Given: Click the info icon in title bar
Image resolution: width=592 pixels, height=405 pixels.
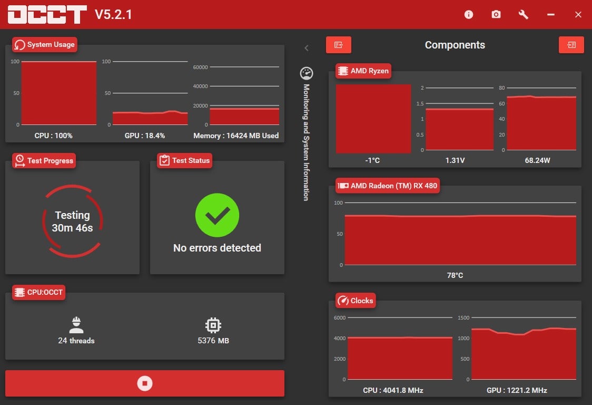Looking at the screenshot, I should tap(469, 15).
